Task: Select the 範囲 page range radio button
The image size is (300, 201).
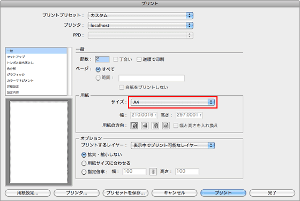Action: coord(98,78)
